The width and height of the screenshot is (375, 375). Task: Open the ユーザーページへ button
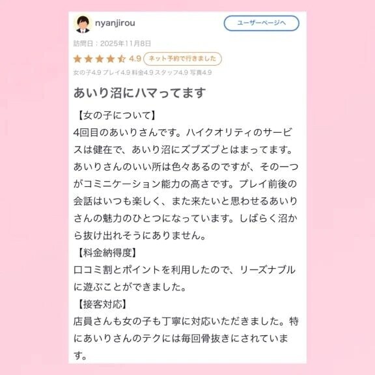[x=262, y=23]
